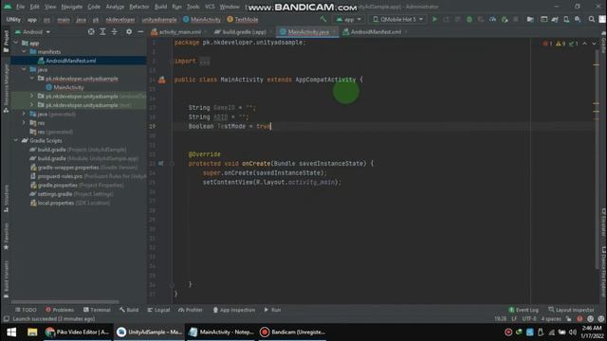Screen dimensions: 607x341
Task: Expand the folded import statement
Action: (205, 61)
